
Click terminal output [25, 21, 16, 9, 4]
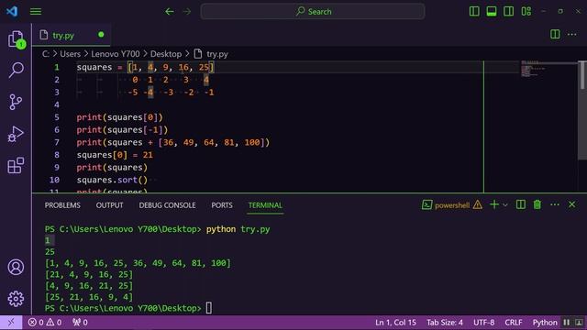[89, 297]
